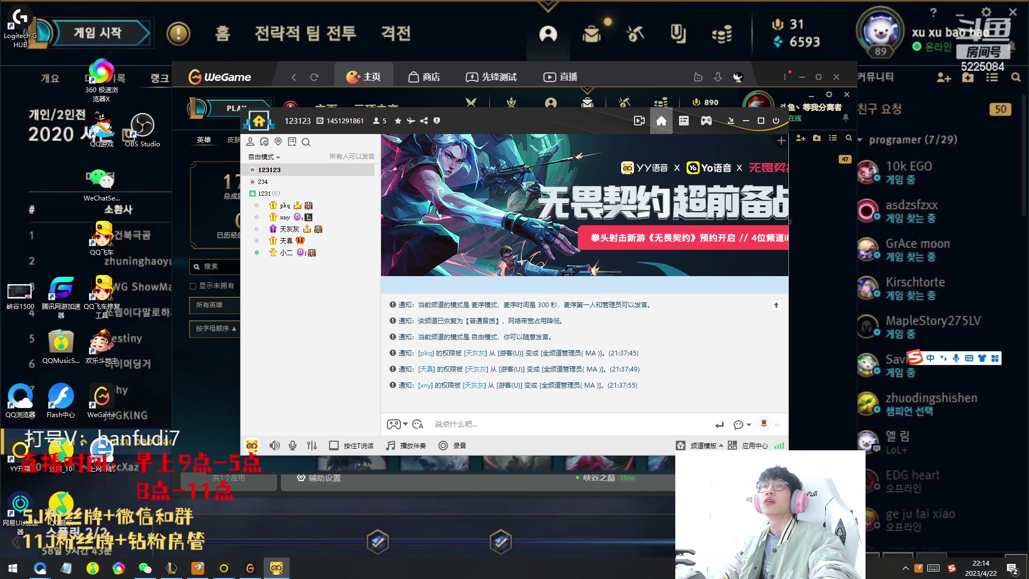1029x579 pixels.
Task: Click the search magnifier in channel sidebar
Action: click(306, 142)
